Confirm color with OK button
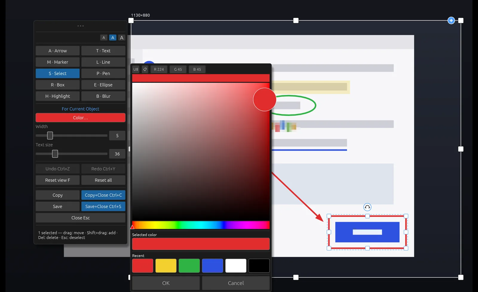Image resolution: width=478 pixels, height=292 pixels. (166, 283)
